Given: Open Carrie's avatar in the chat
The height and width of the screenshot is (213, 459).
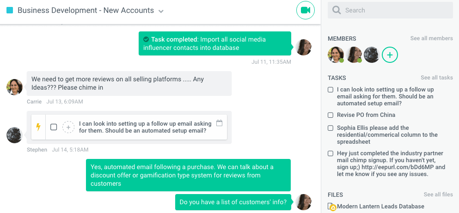Looking at the screenshot, I should pos(15,86).
